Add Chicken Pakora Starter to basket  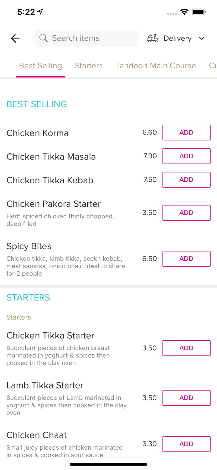(x=186, y=213)
